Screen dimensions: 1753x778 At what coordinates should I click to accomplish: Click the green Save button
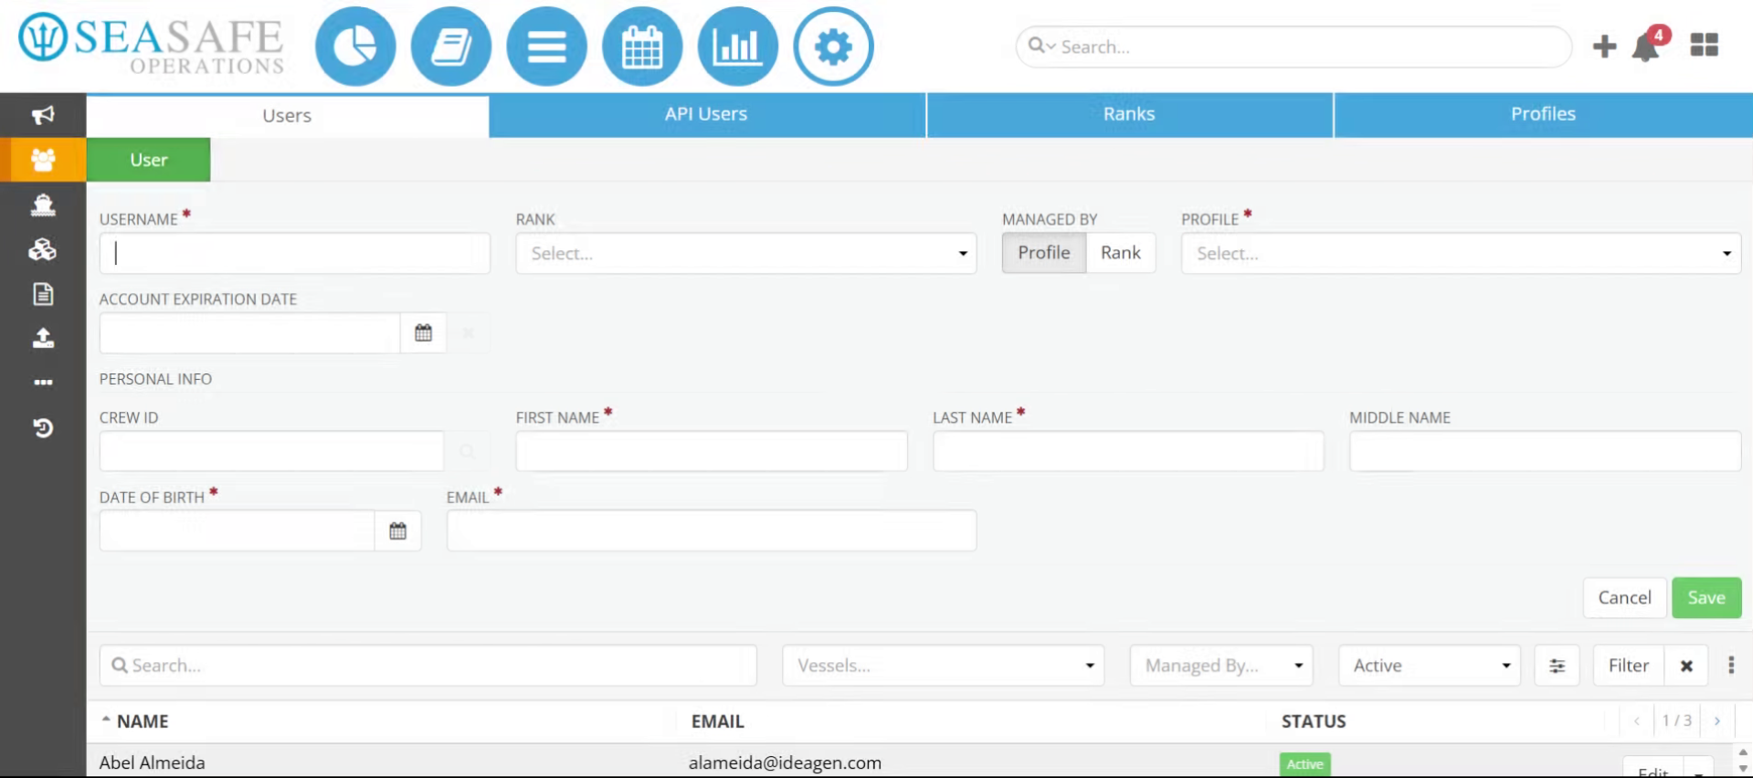point(1706,598)
